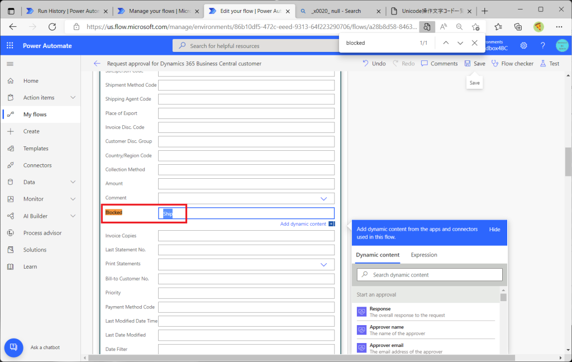This screenshot has height=362, width=572.
Task: Click the Add dynamic content link
Action: click(303, 224)
